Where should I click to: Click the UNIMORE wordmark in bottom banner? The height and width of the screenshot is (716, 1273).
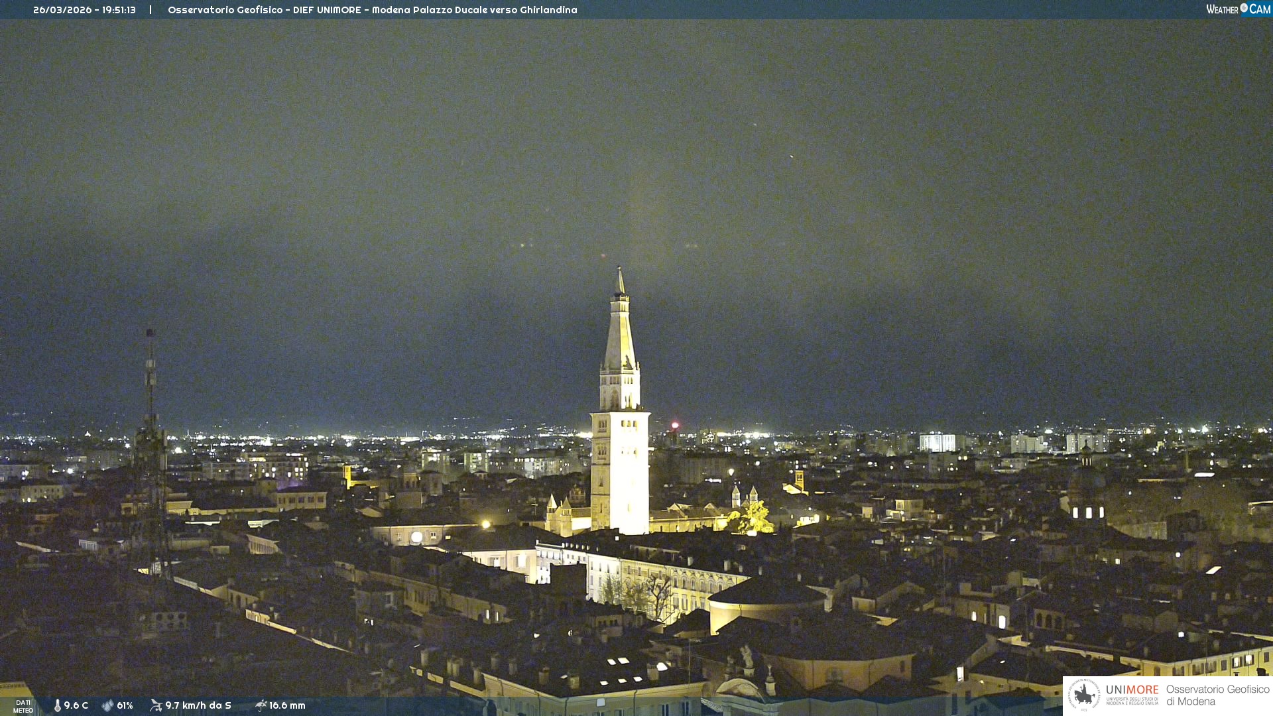pos(1132,690)
